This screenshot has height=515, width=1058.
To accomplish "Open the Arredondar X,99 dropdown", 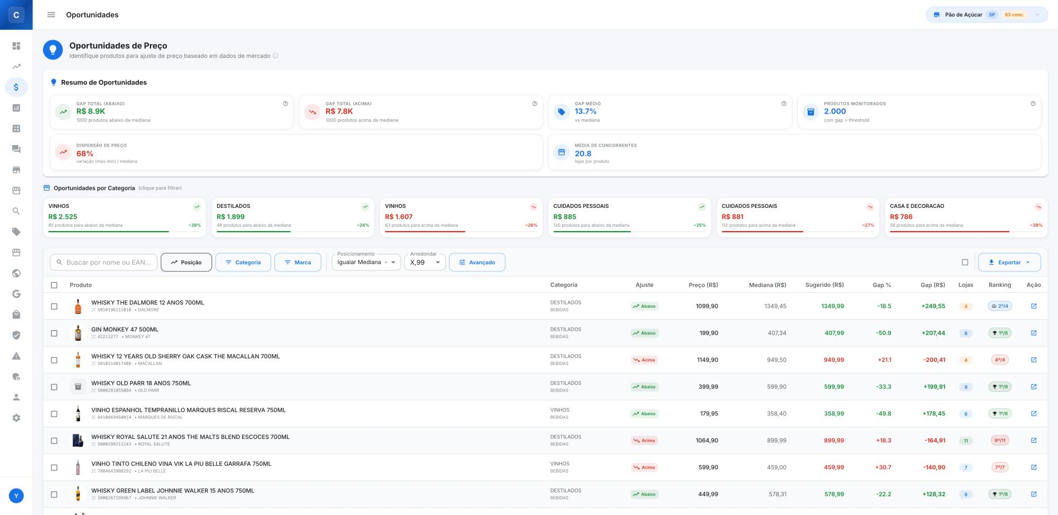I will pyautogui.click(x=425, y=262).
